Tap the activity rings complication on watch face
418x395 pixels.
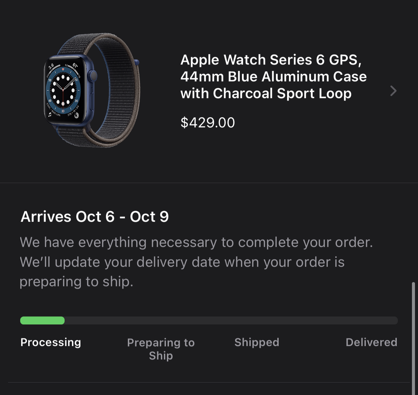76,115
